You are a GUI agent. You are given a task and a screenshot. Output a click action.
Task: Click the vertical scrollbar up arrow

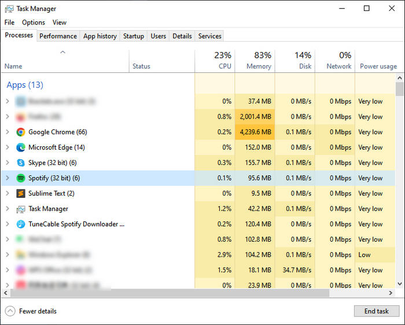click(400, 77)
